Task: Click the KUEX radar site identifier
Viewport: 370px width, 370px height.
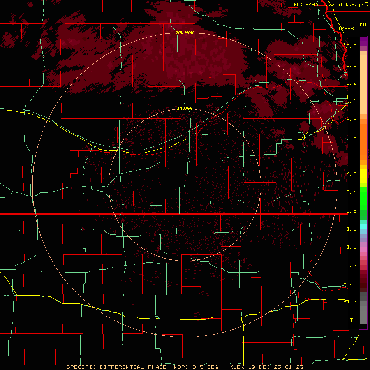Action: point(237,367)
